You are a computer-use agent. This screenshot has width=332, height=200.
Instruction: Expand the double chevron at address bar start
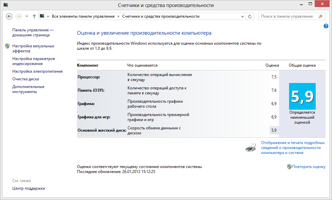click(48, 17)
